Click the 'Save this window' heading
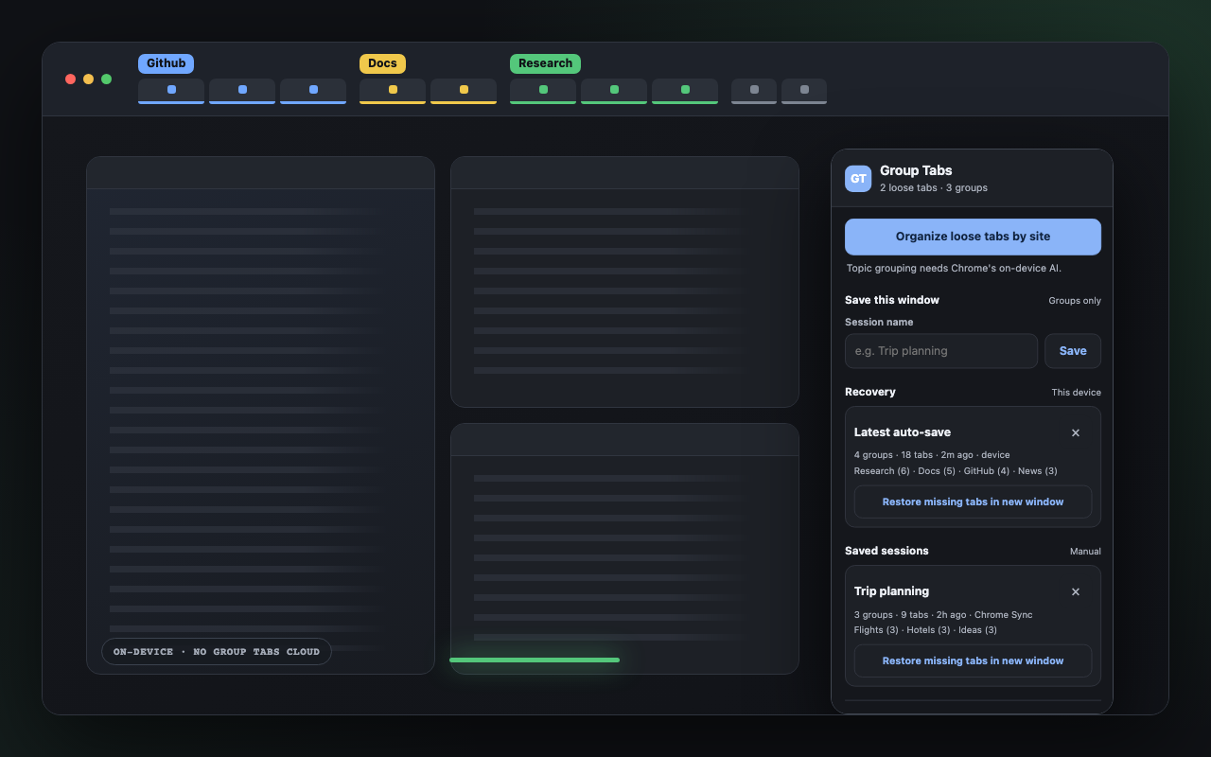The width and height of the screenshot is (1211, 757). point(892,300)
